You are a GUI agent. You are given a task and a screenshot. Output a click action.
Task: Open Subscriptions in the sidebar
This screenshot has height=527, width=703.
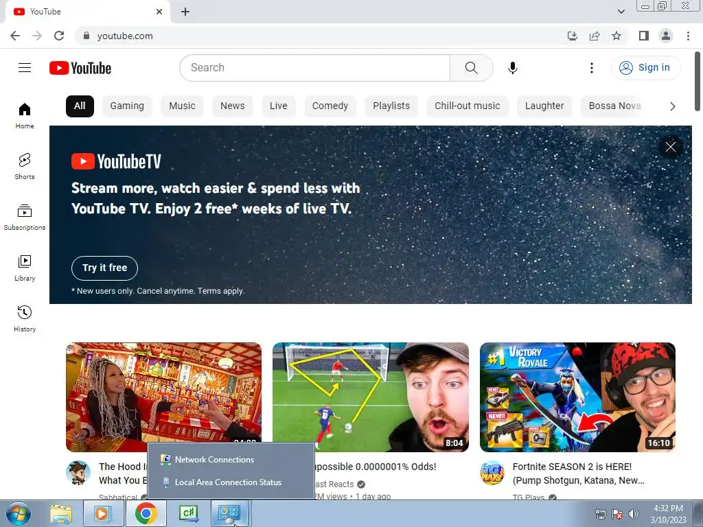(25, 217)
